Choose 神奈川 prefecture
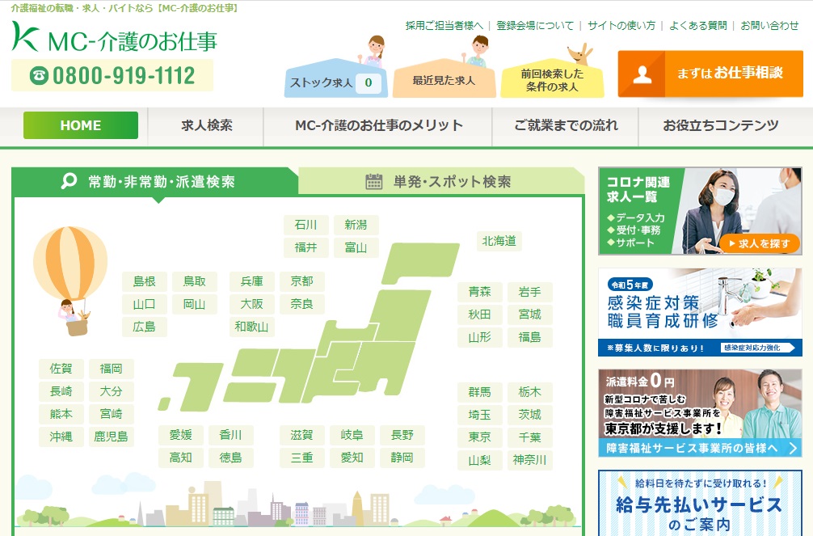This screenshot has width=813, height=536. [530, 460]
